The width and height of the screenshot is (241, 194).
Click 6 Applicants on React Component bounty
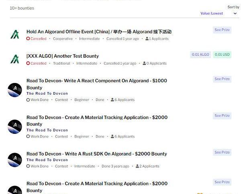point(123,100)
